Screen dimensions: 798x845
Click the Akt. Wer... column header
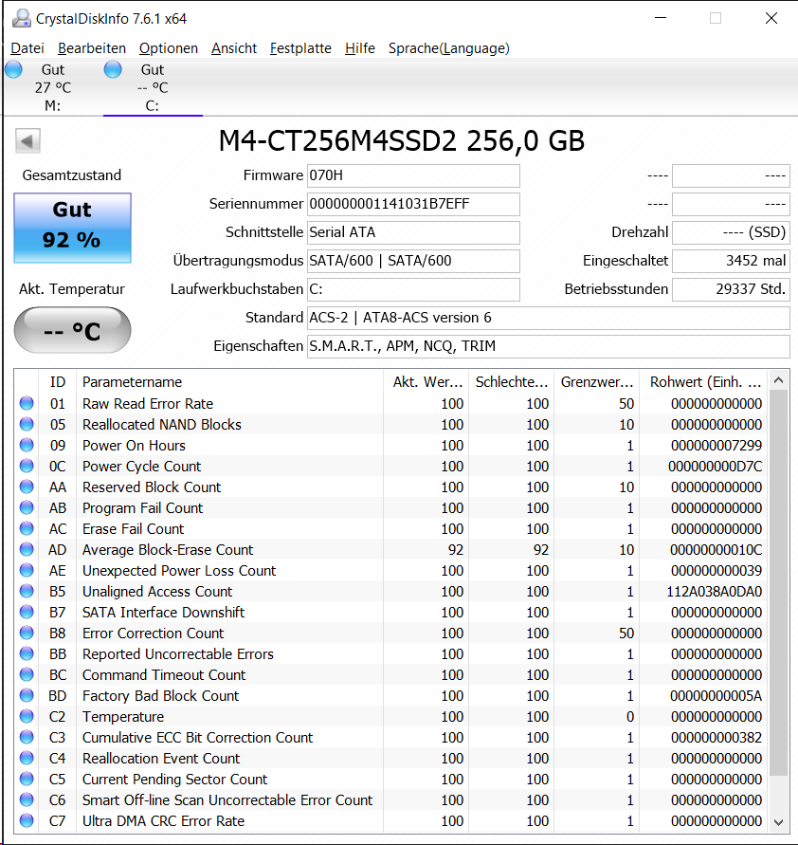click(x=426, y=381)
